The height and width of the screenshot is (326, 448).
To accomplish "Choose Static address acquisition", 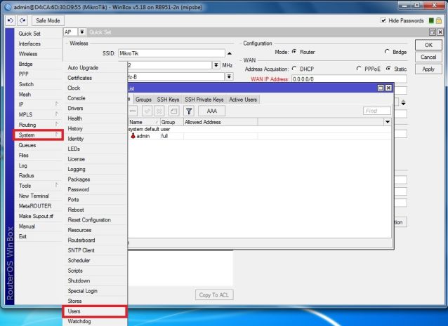I will 388,69.
